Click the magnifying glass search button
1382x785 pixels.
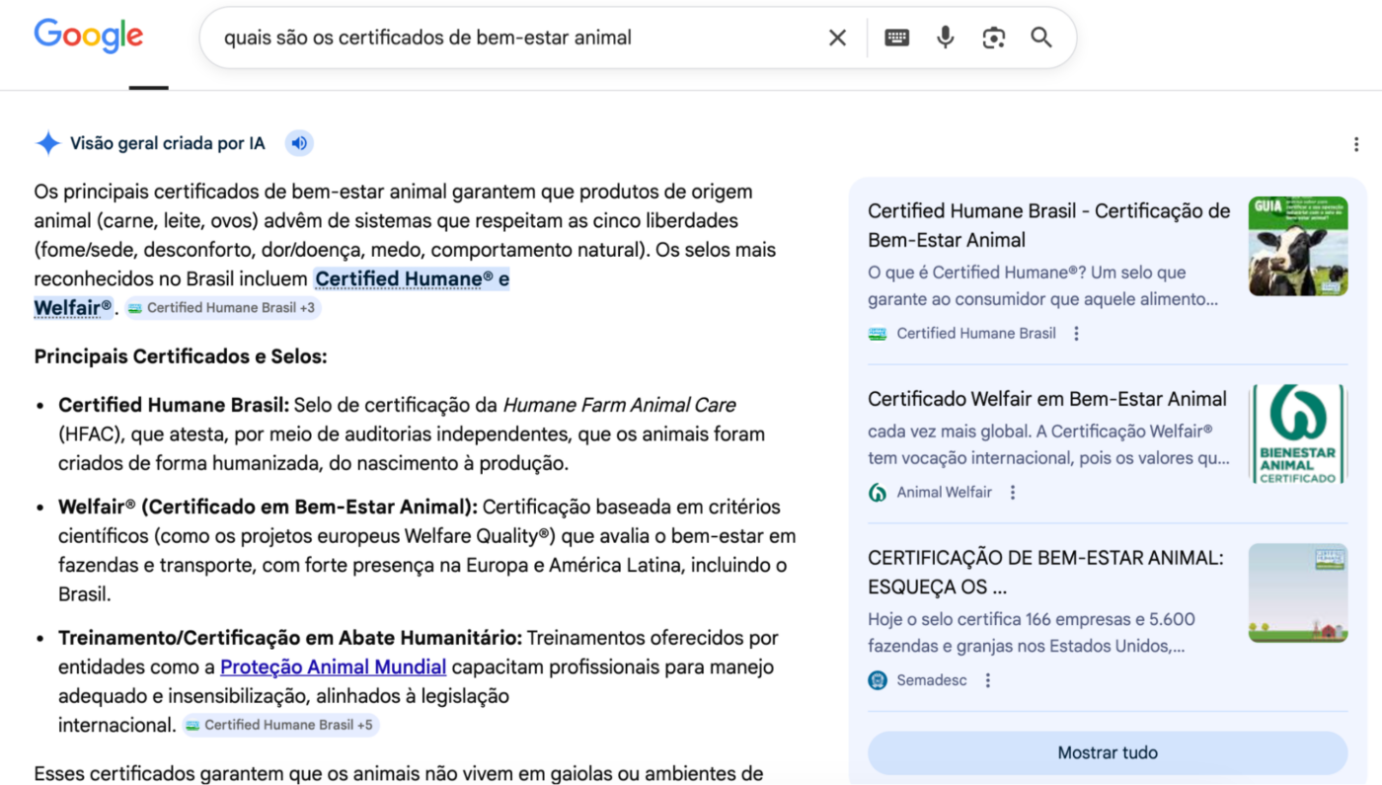1041,38
